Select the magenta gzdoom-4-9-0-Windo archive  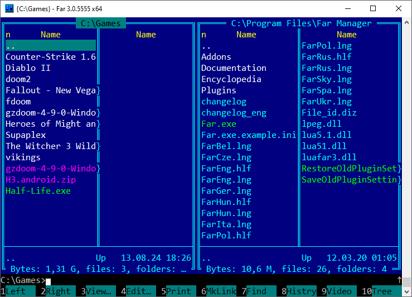pos(51,169)
